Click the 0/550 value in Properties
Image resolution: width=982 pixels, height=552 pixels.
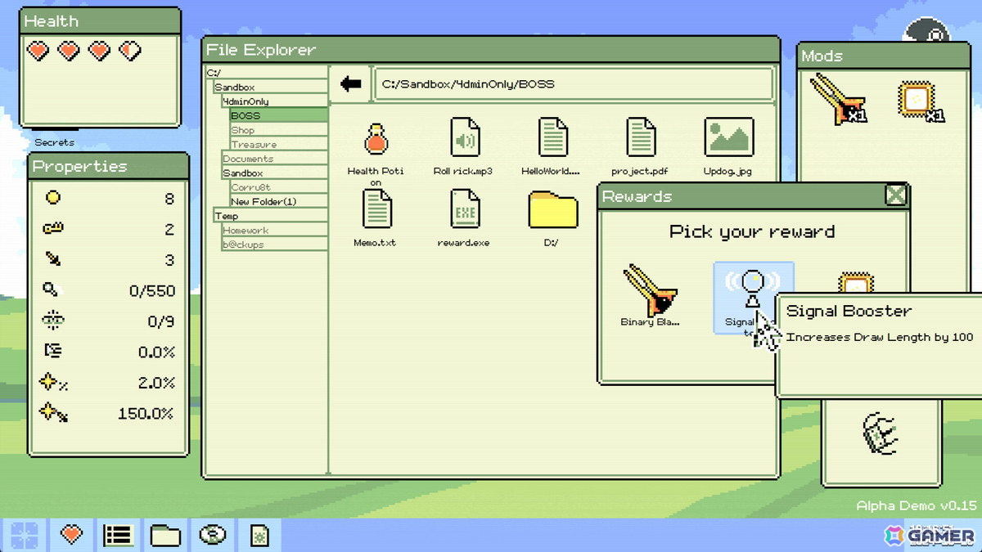tap(152, 290)
